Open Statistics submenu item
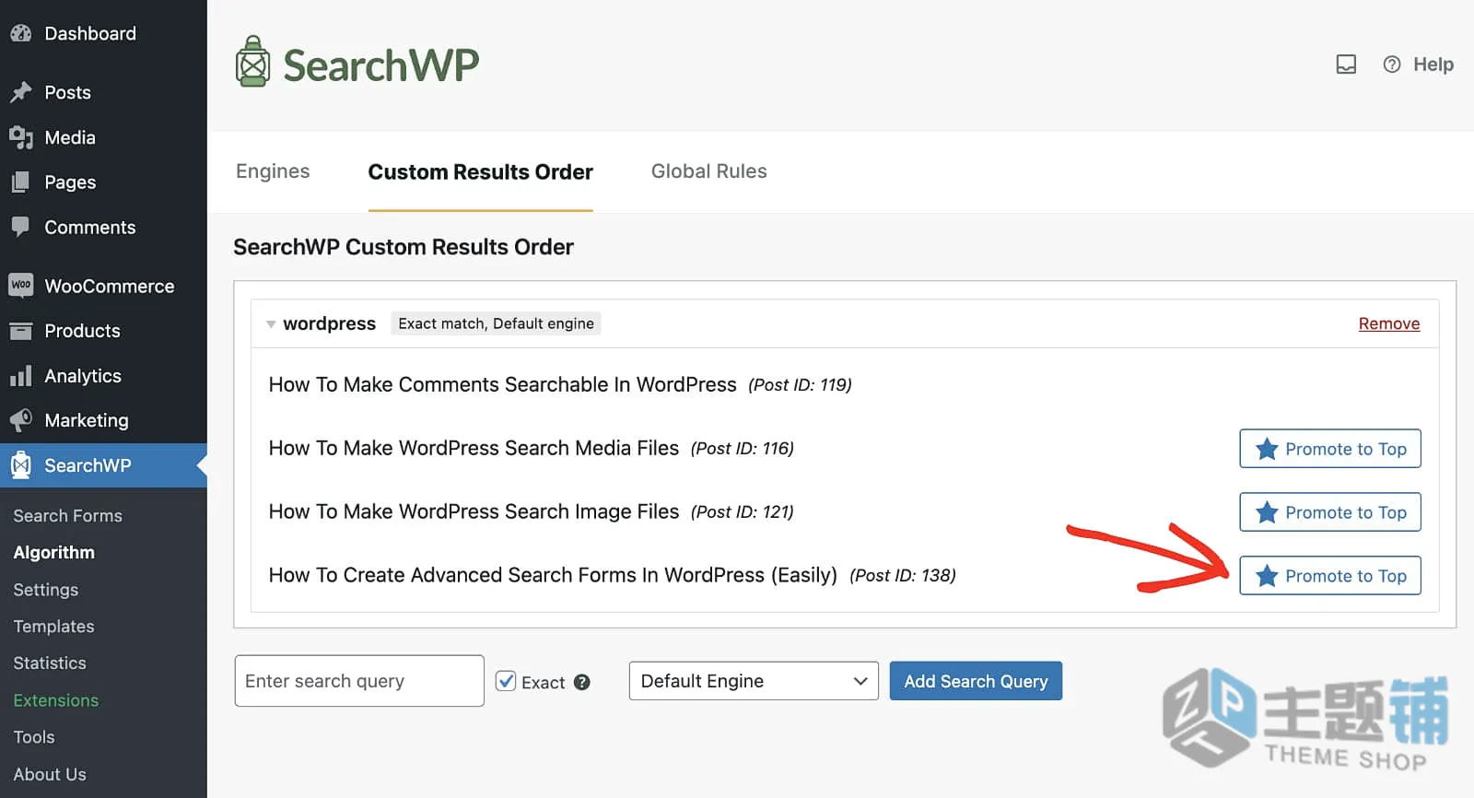 tap(50, 663)
